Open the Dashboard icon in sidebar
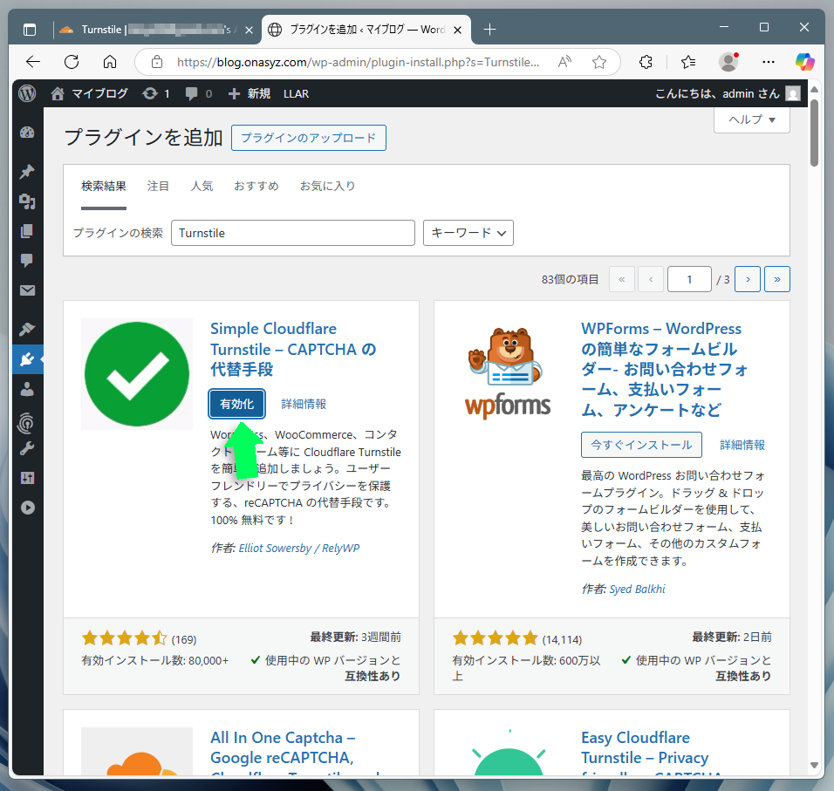Screen dimensions: 834x791 coord(27,133)
